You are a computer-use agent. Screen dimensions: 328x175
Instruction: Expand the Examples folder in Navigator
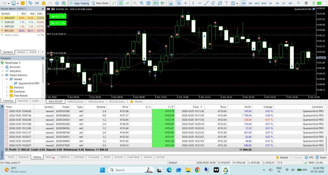click(x=7, y=92)
